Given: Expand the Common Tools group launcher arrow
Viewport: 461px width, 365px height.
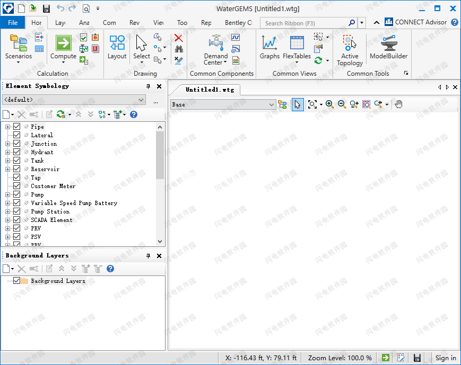Looking at the screenshot, I should (406, 73).
